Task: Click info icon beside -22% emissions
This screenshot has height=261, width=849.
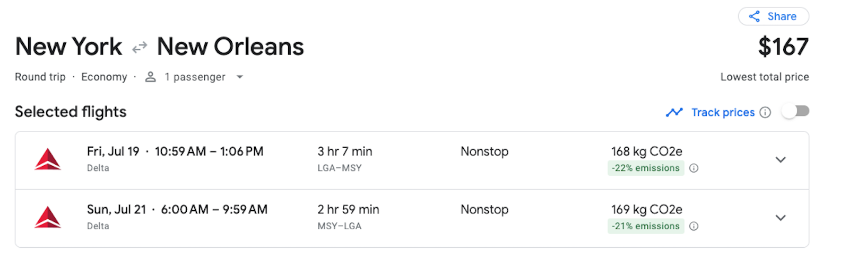Action: click(x=694, y=168)
